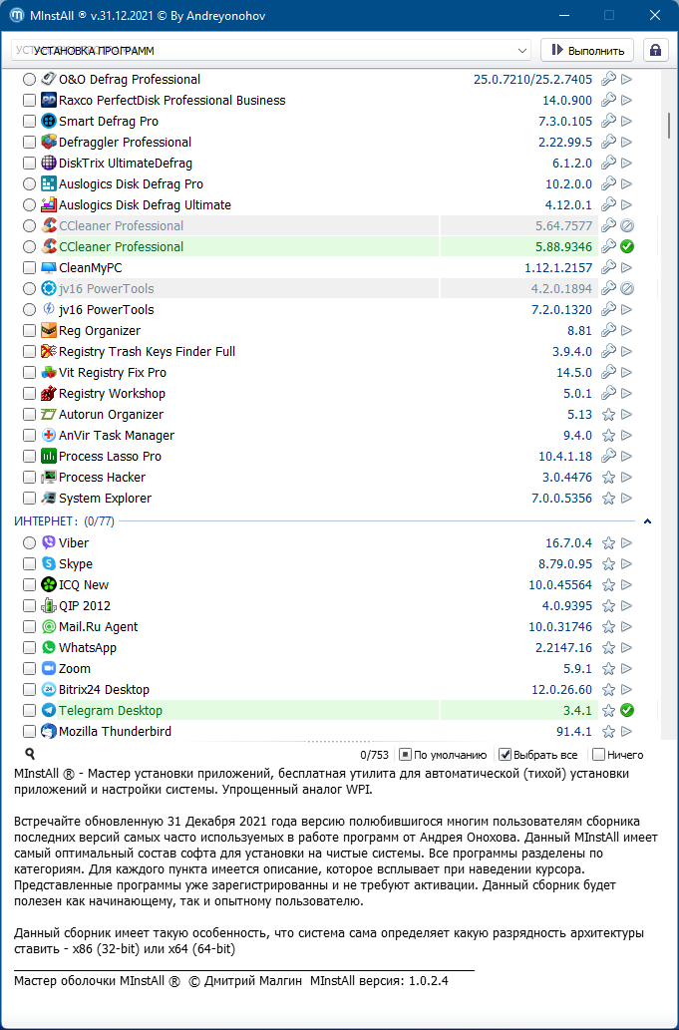Click the search magnifier icon below the list
The image size is (679, 1030).
[30, 755]
